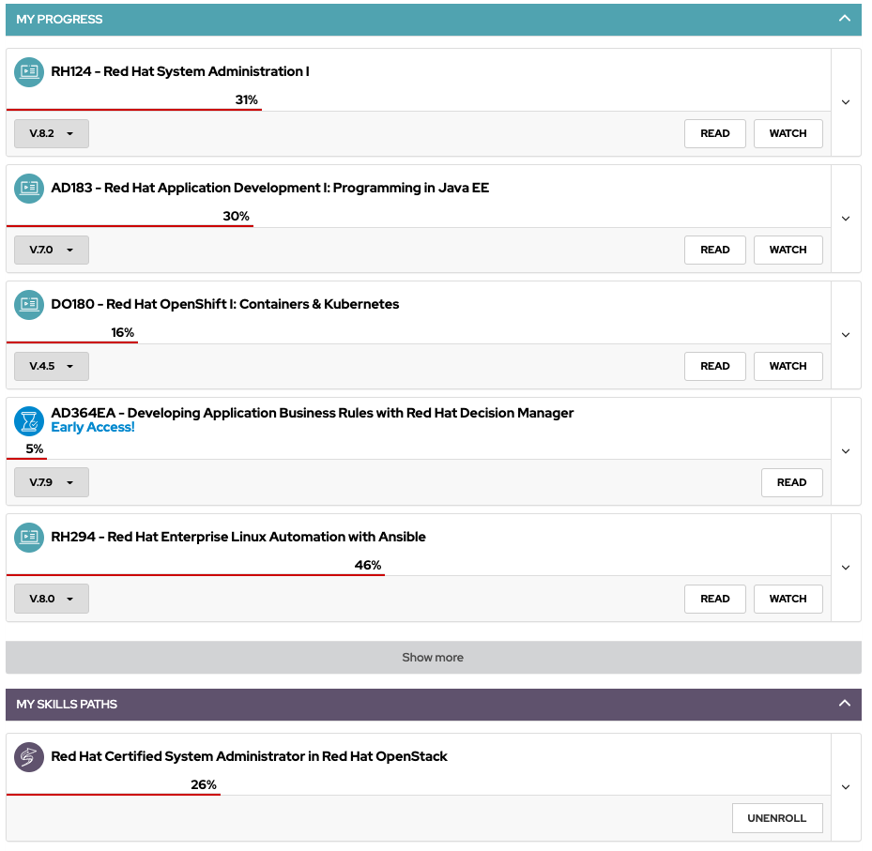Image resolution: width=872 pixels, height=851 pixels.
Task: Open the READ view for RH124
Action: (x=714, y=133)
